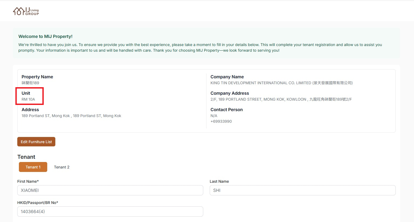Click the Last Name field label
The width and height of the screenshot is (414, 222).
tap(219, 181)
